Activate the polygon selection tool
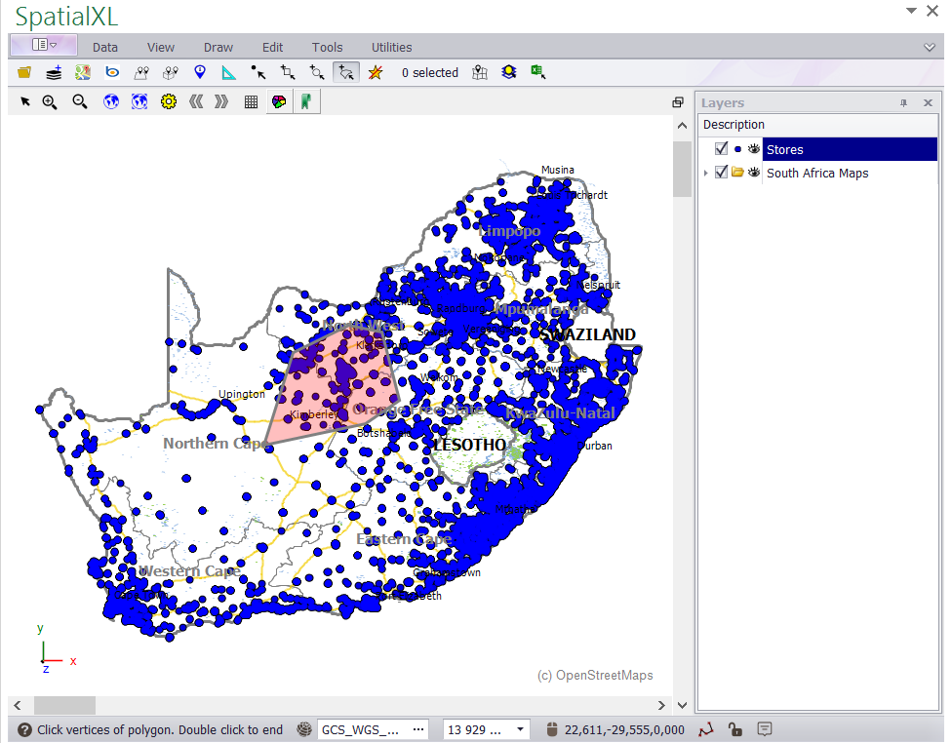Image resolution: width=952 pixels, height=743 pixels. 345,72
